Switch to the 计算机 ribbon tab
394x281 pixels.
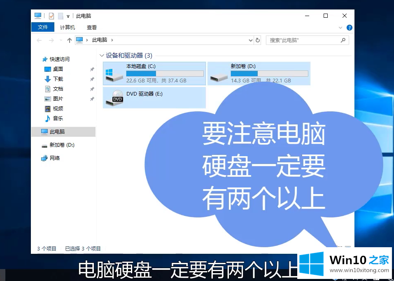click(x=68, y=27)
